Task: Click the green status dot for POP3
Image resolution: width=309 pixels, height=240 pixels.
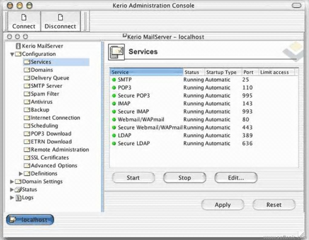Action: point(114,88)
